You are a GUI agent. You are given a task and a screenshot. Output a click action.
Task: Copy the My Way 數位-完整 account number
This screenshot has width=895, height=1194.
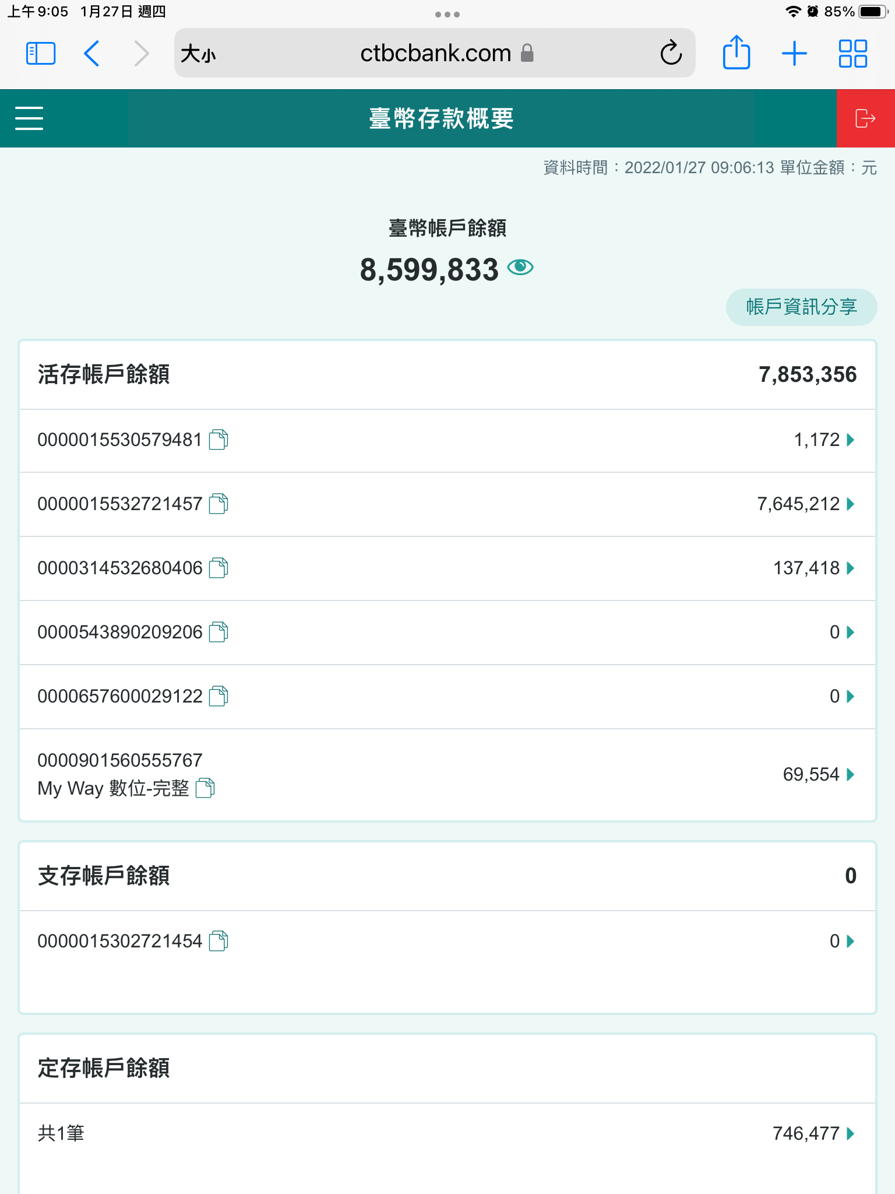205,788
